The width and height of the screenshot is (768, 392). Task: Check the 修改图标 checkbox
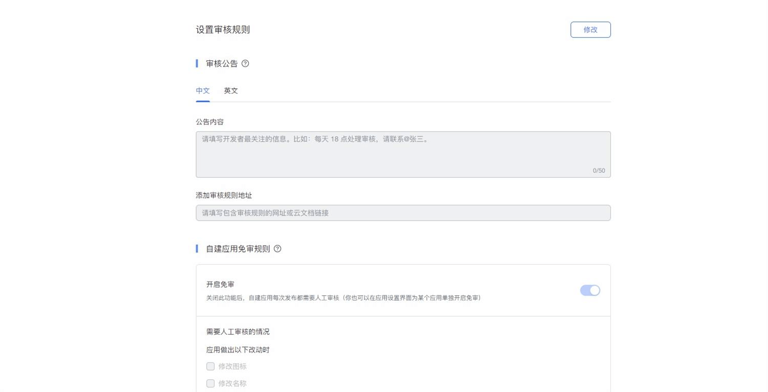click(210, 366)
